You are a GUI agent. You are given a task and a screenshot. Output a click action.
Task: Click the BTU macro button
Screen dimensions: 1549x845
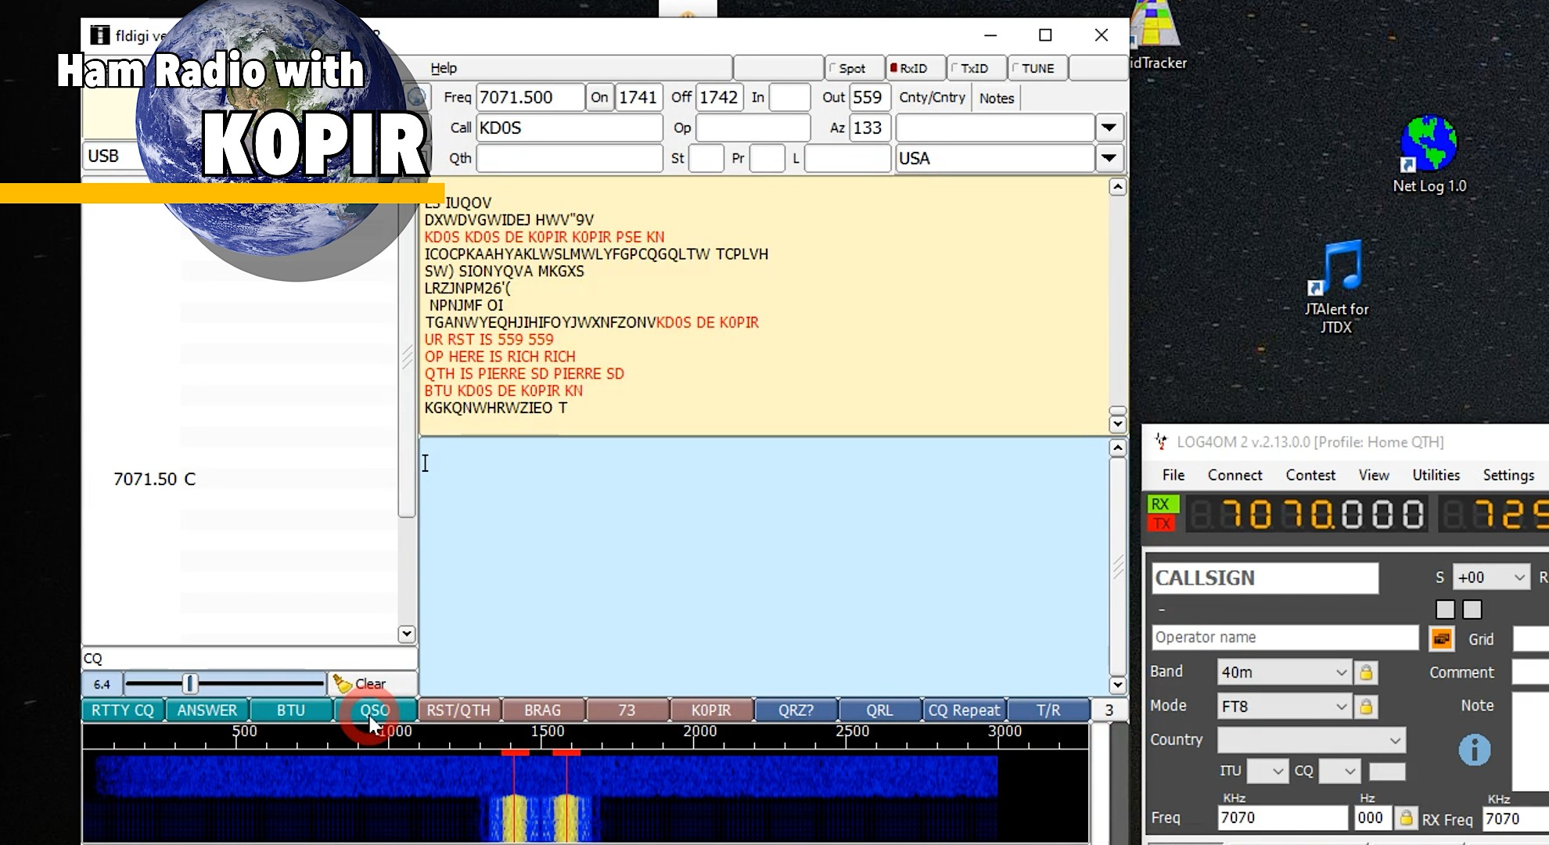(x=291, y=710)
